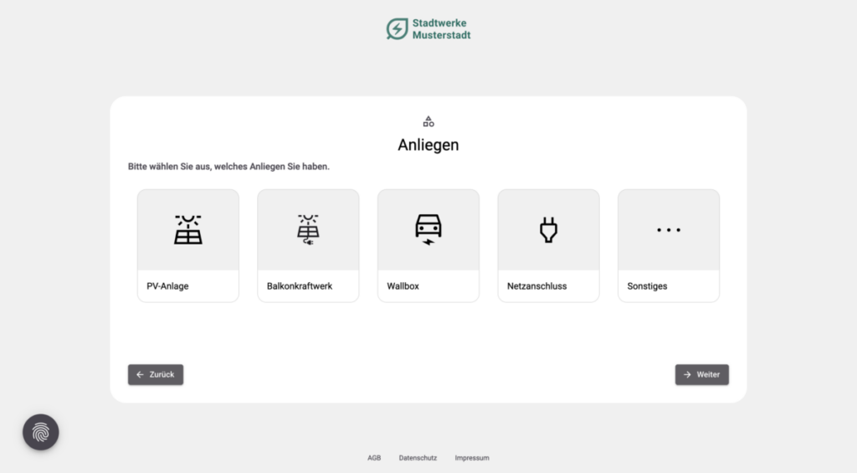Open the AGB footer link

point(374,458)
